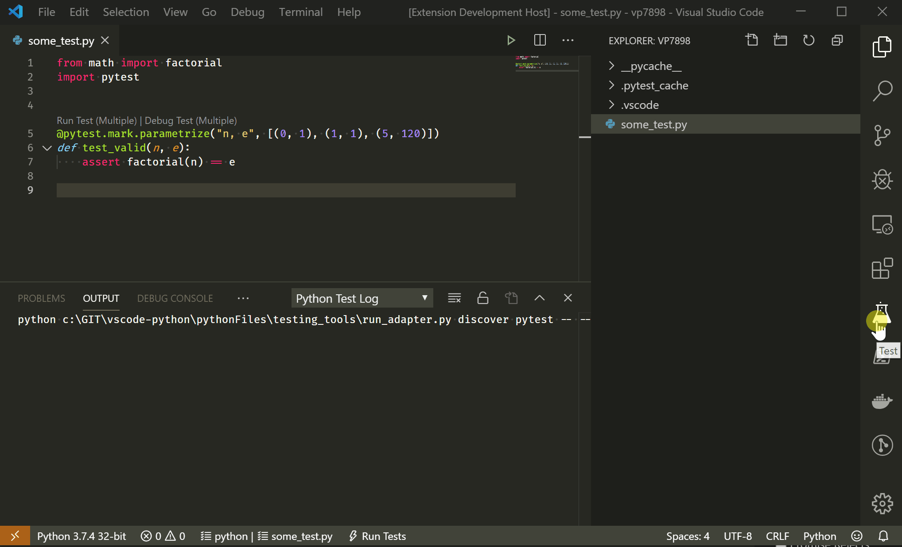This screenshot has width=902, height=547.
Task: Expand the .pytest_cache folder
Action: coord(611,85)
